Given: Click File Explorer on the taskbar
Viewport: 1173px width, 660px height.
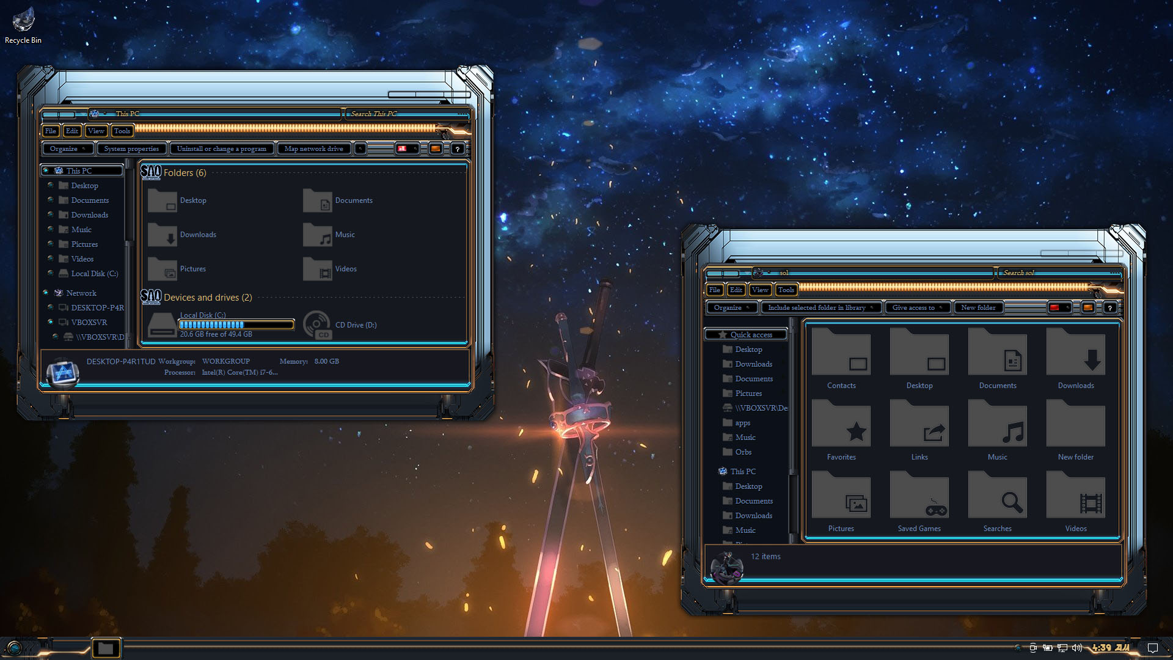Looking at the screenshot, I should tap(106, 648).
